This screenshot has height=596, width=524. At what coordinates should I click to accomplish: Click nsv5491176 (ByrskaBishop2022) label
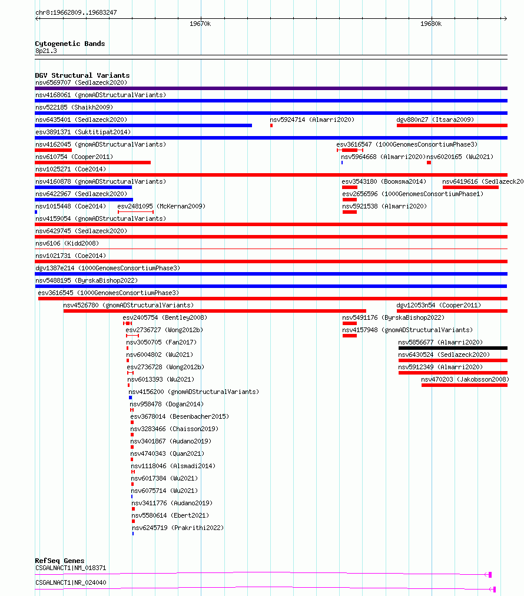coord(393,318)
